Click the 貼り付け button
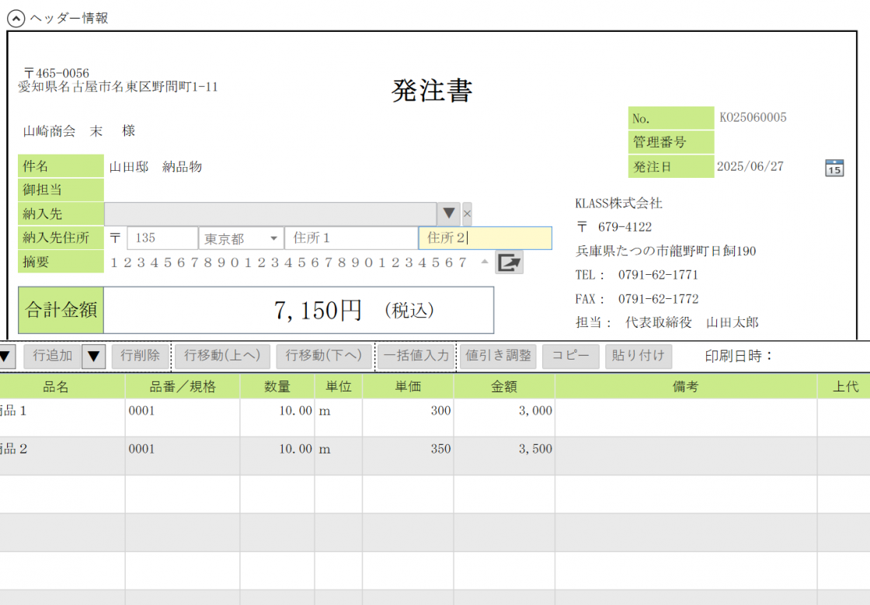Screen dimensions: 870x605 coord(639,356)
